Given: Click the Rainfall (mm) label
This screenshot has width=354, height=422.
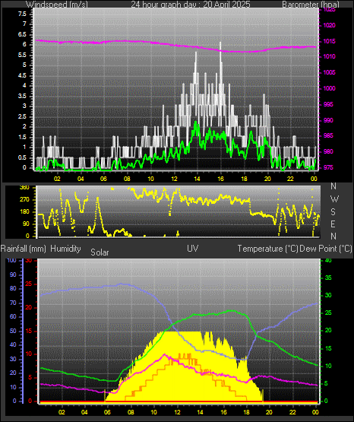Looking at the screenshot, I should pyautogui.click(x=24, y=249).
